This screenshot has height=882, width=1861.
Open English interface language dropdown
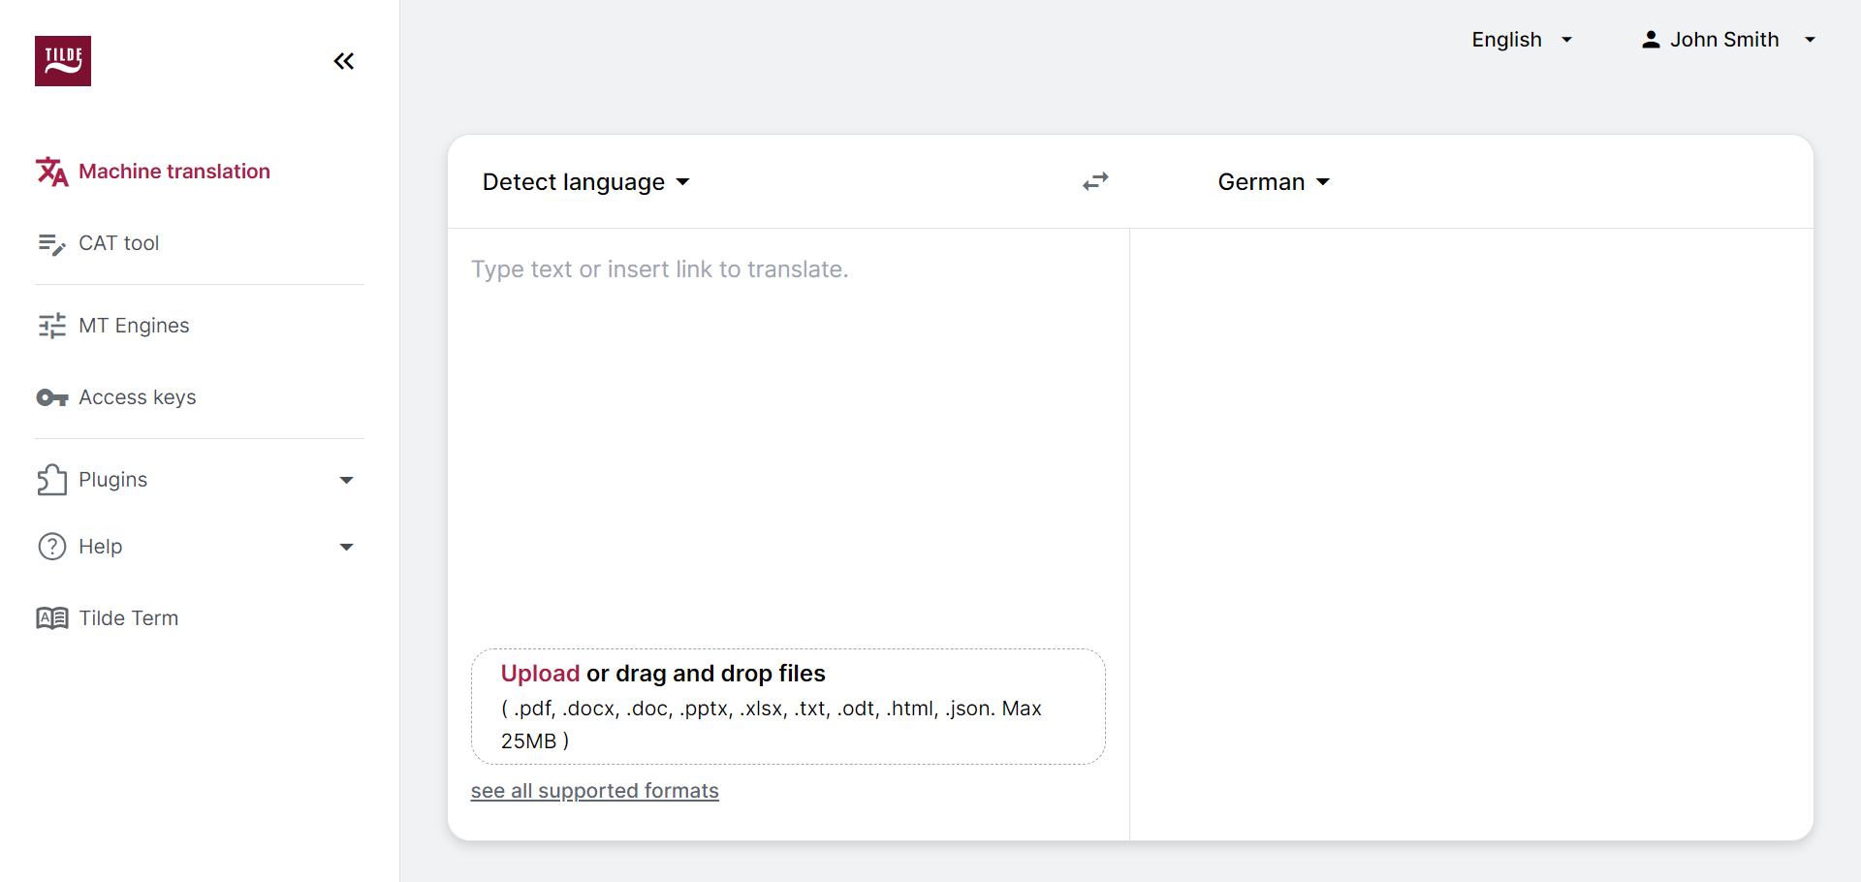pyautogui.click(x=1522, y=40)
